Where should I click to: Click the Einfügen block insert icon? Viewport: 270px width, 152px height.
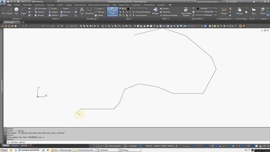155,11
